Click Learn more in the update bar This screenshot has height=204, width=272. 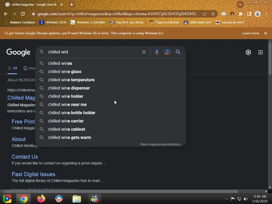click(251, 33)
